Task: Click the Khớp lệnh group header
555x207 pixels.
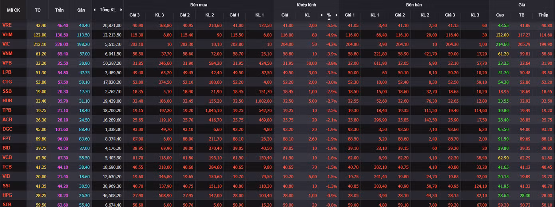Action: click(x=306, y=5)
